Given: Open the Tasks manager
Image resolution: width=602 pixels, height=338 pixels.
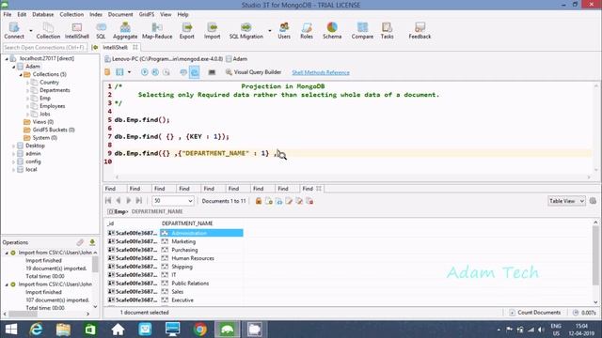Looking at the screenshot, I should click(x=387, y=30).
